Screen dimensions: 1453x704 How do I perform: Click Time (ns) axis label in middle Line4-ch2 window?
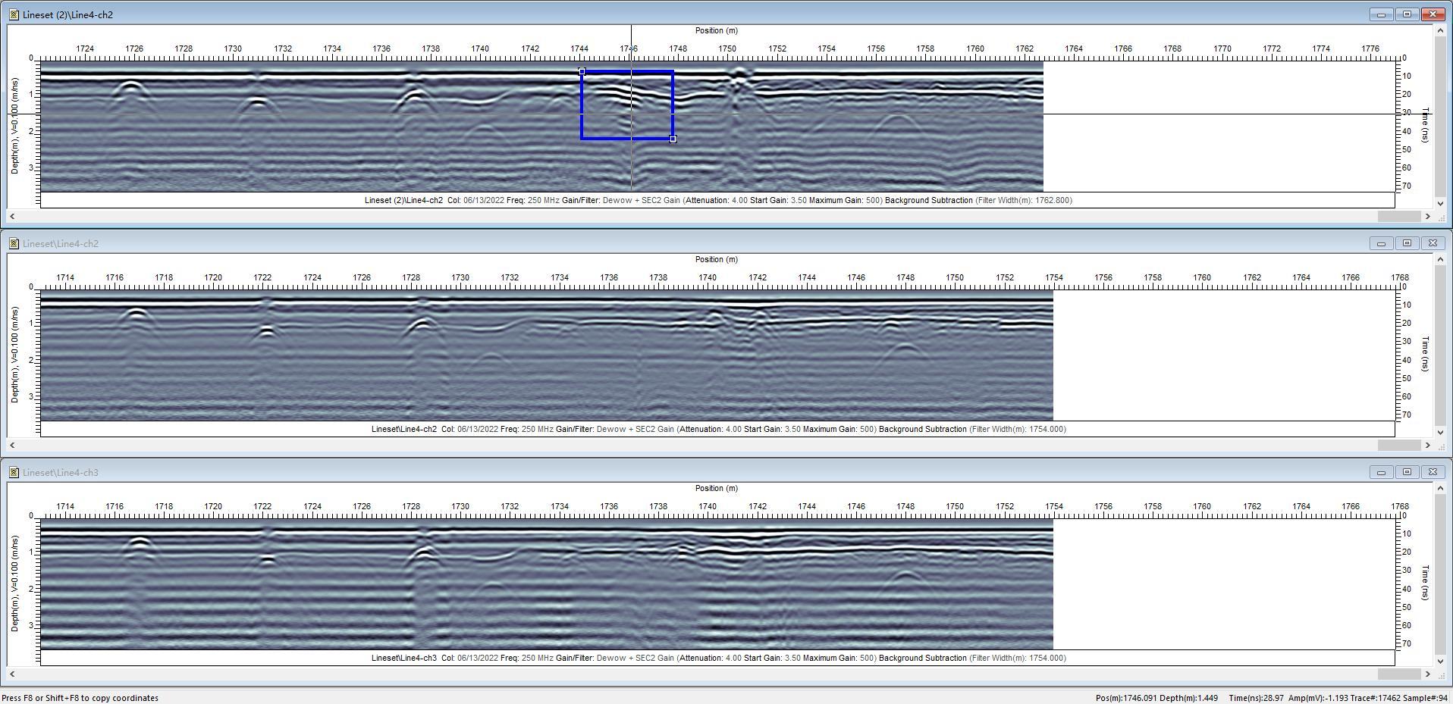point(1425,354)
